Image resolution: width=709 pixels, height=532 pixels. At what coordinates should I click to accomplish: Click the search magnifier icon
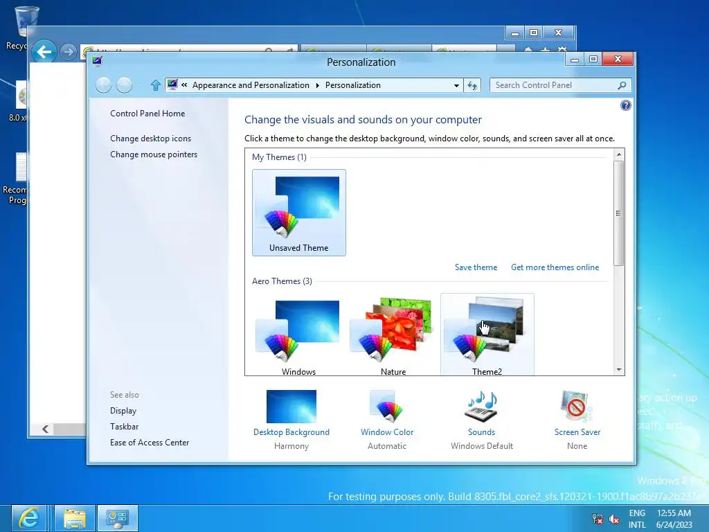pos(622,85)
